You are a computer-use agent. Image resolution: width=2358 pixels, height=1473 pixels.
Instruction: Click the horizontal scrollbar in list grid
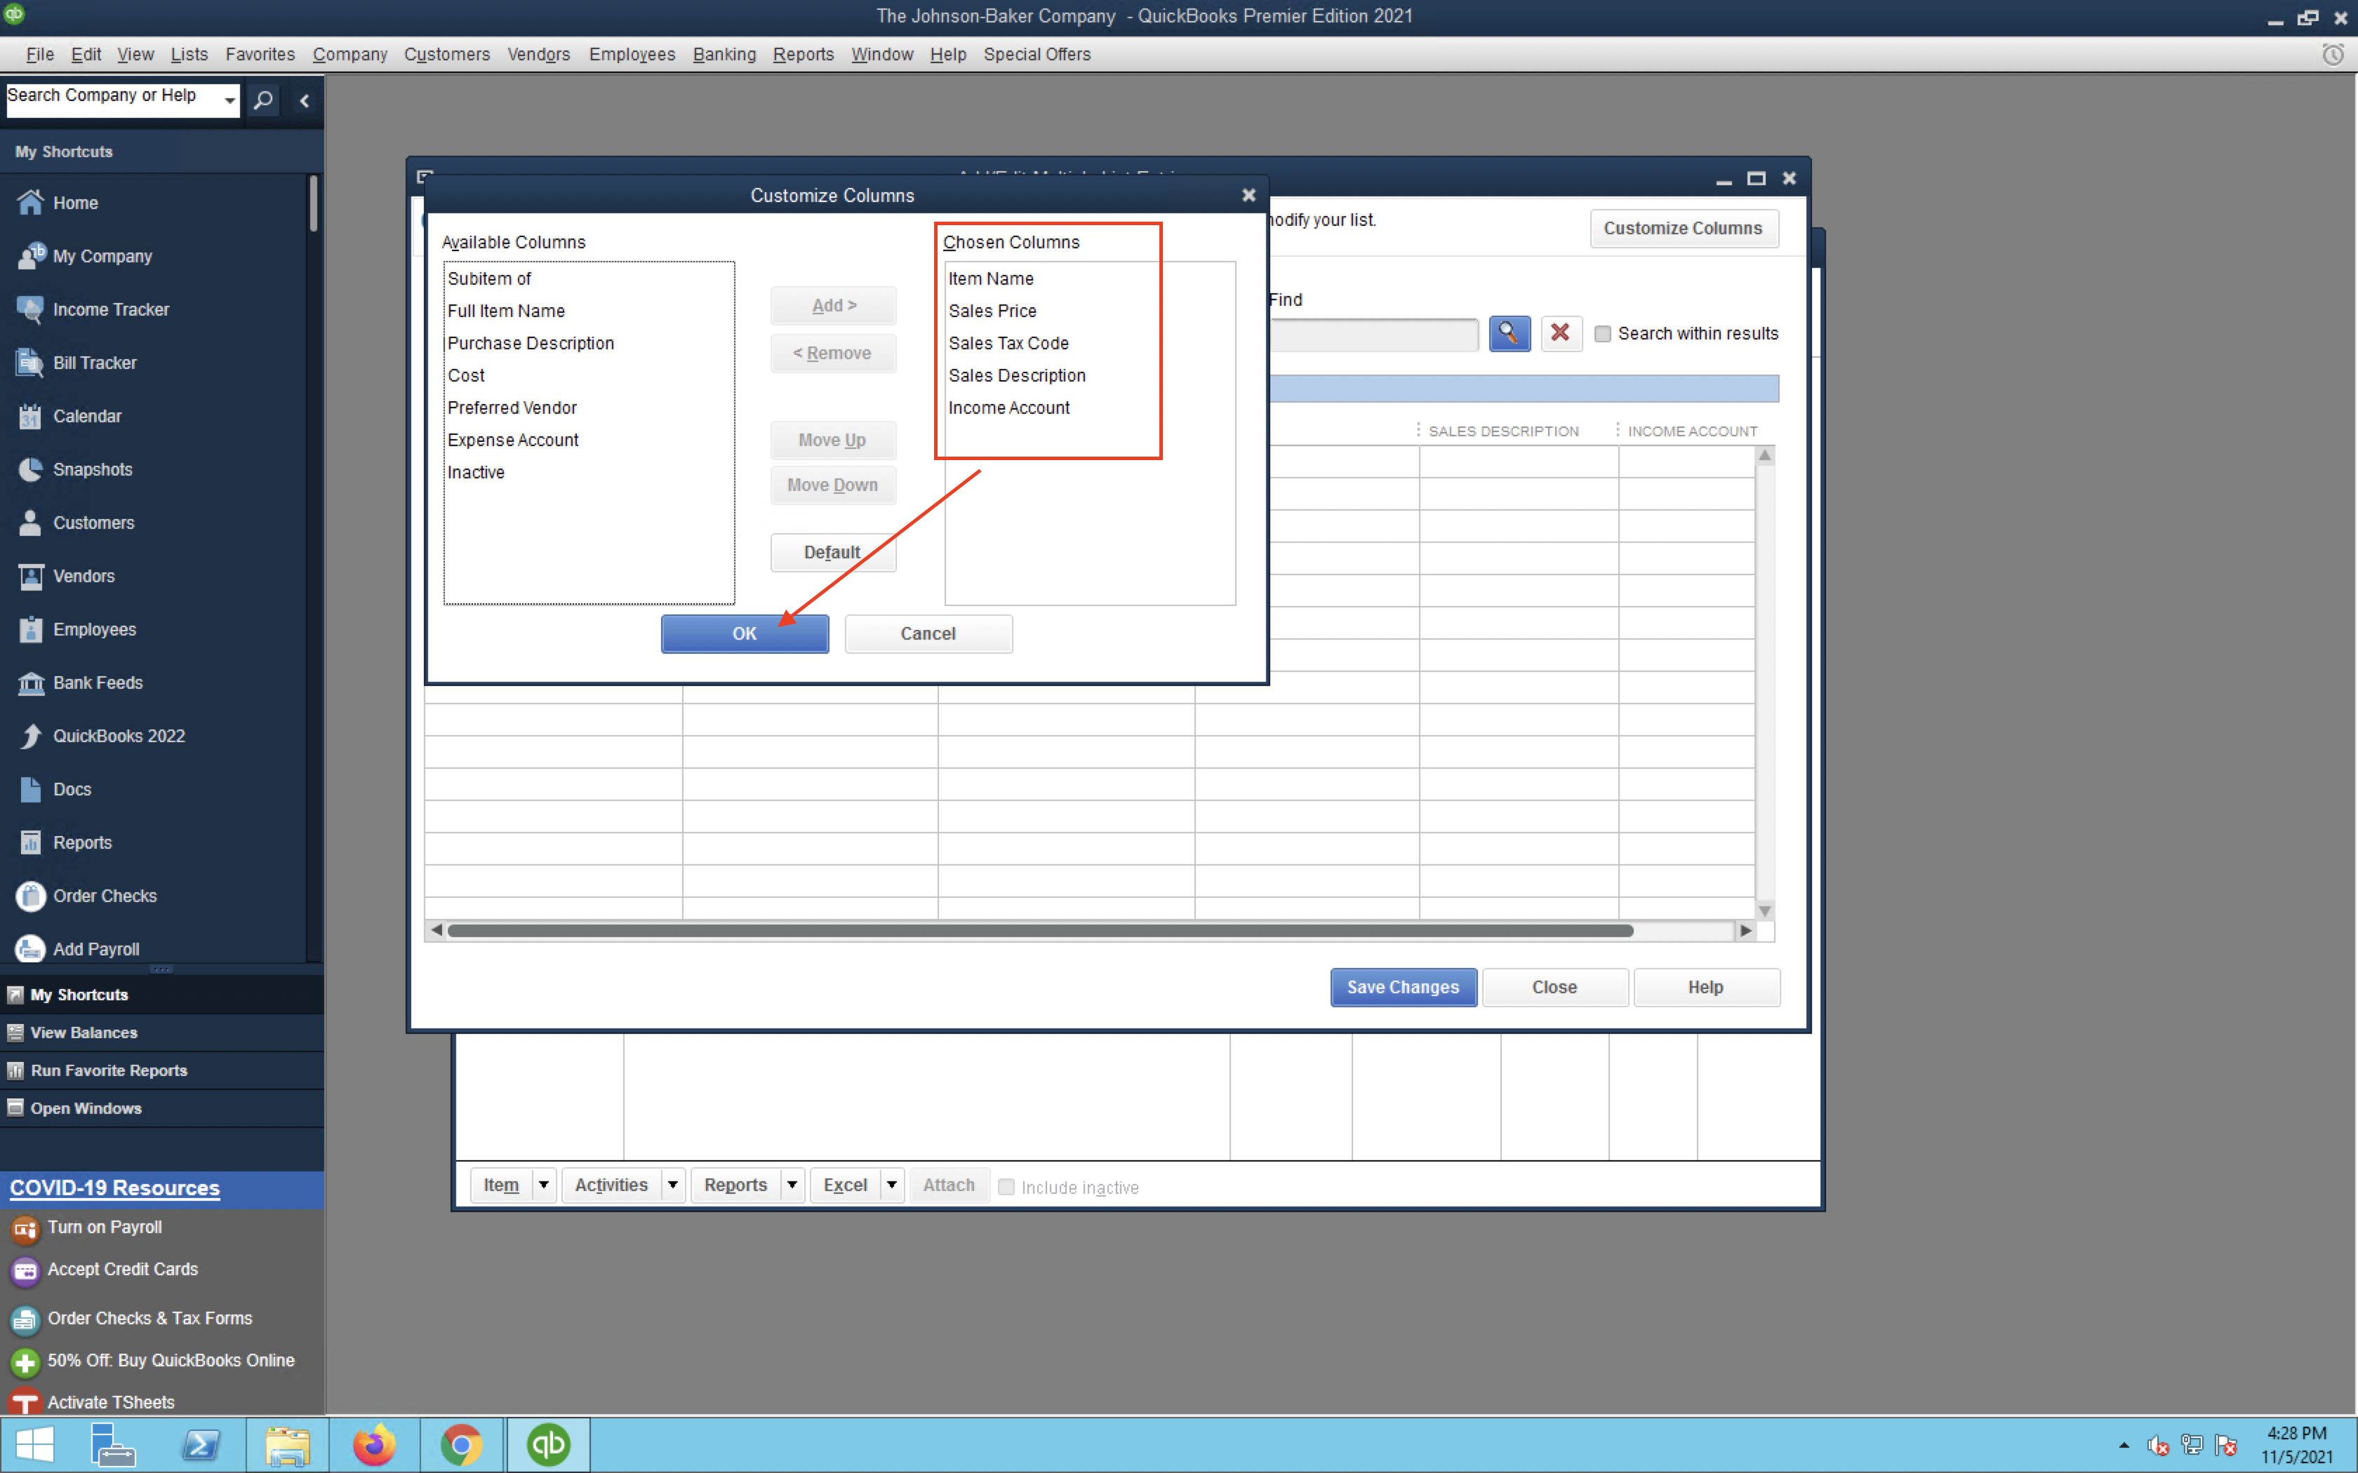click(1041, 931)
